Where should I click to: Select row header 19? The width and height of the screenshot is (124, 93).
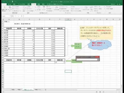3,62
